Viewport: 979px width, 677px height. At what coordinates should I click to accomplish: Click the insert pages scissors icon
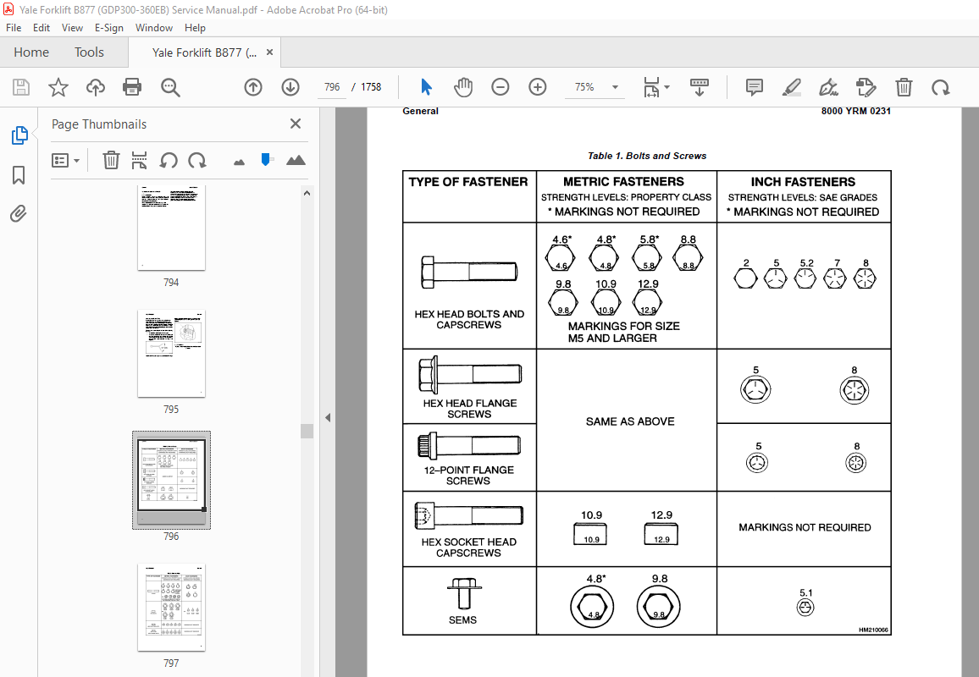tap(139, 160)
